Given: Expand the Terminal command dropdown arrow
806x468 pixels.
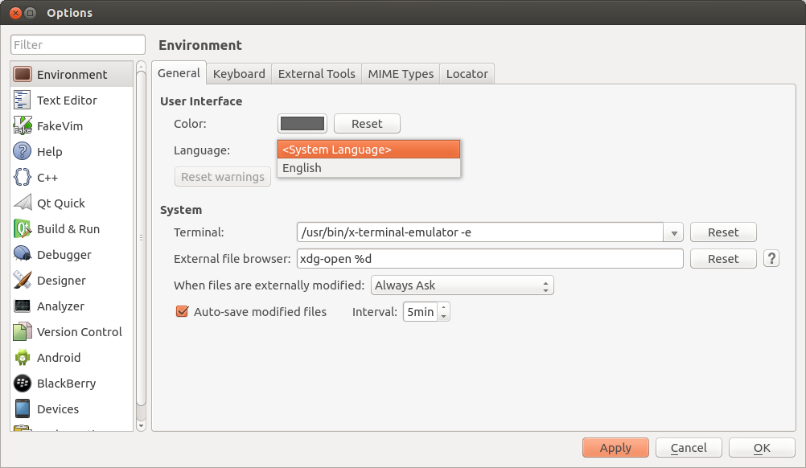Looking at the screenshot, I should click(x=673, y=233).
